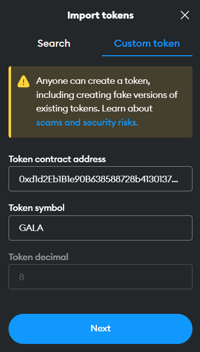Click the blue underline below Custom token
200x352 pixels.
pyautogui.click(x=147, y=55)
